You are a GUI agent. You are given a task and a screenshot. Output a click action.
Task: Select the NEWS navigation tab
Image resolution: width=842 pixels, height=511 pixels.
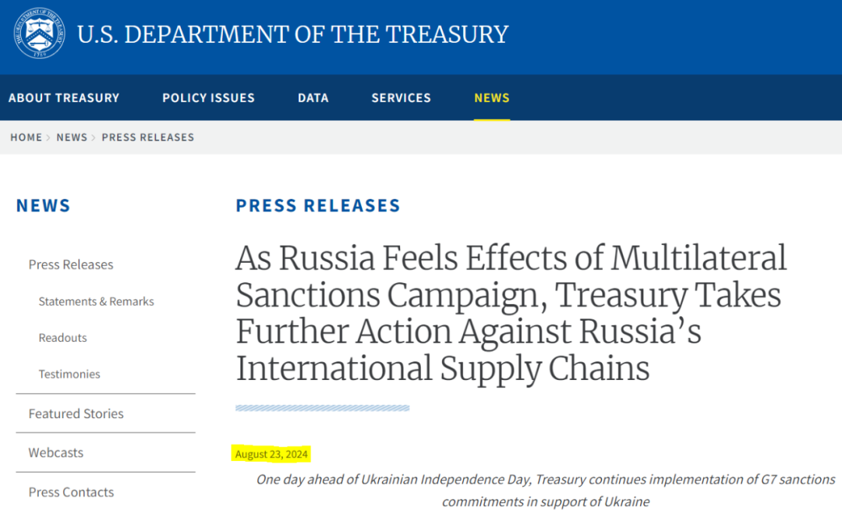[x=492, y=98]
